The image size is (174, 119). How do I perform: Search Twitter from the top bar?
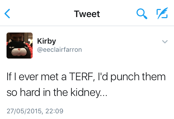pyautogui.click(x=142, y=14)
